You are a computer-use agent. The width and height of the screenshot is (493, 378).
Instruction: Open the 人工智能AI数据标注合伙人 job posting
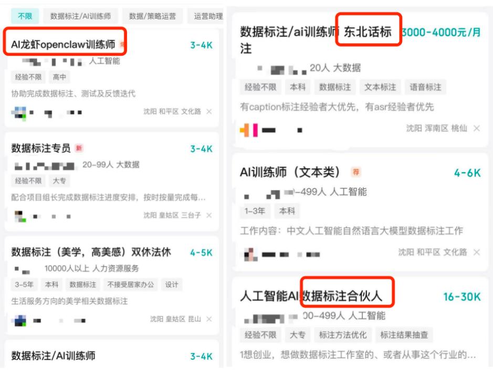pyautogui.click(x=311, y=296)
